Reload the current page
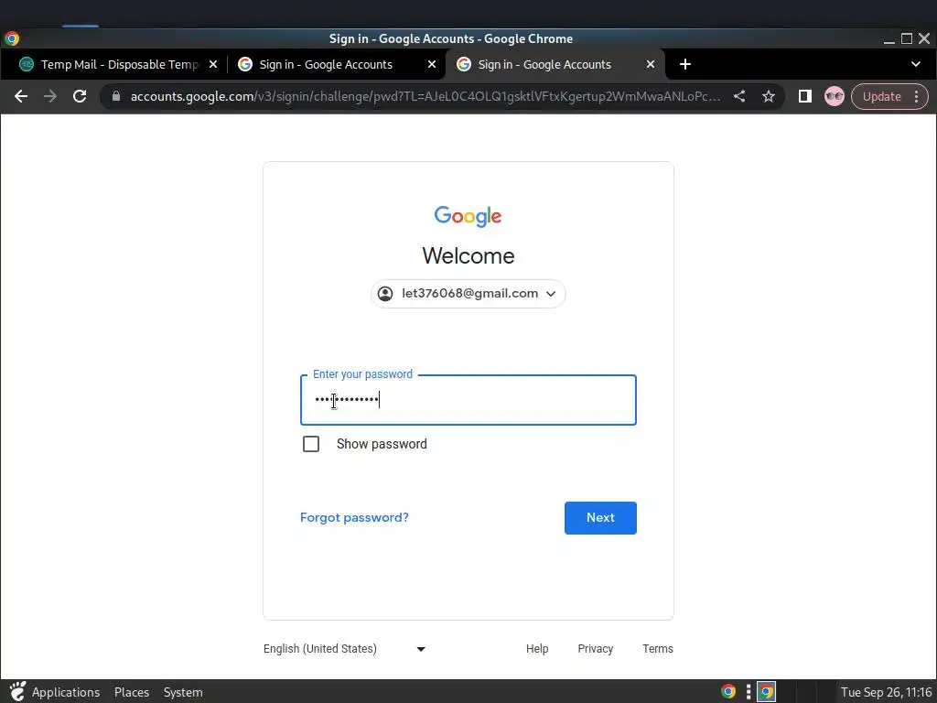This screenshot has height=703, width=937. [x=80, y=96]
